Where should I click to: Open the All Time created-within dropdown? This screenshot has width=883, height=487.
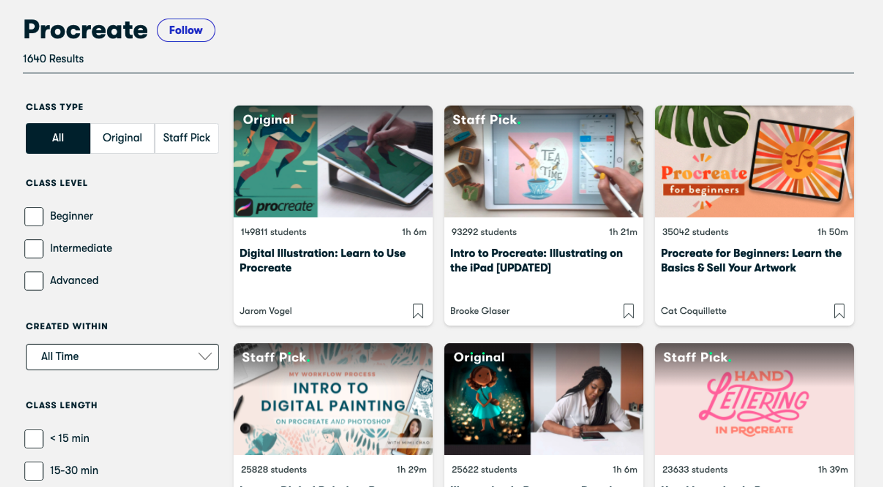click(x=122, y=357)
